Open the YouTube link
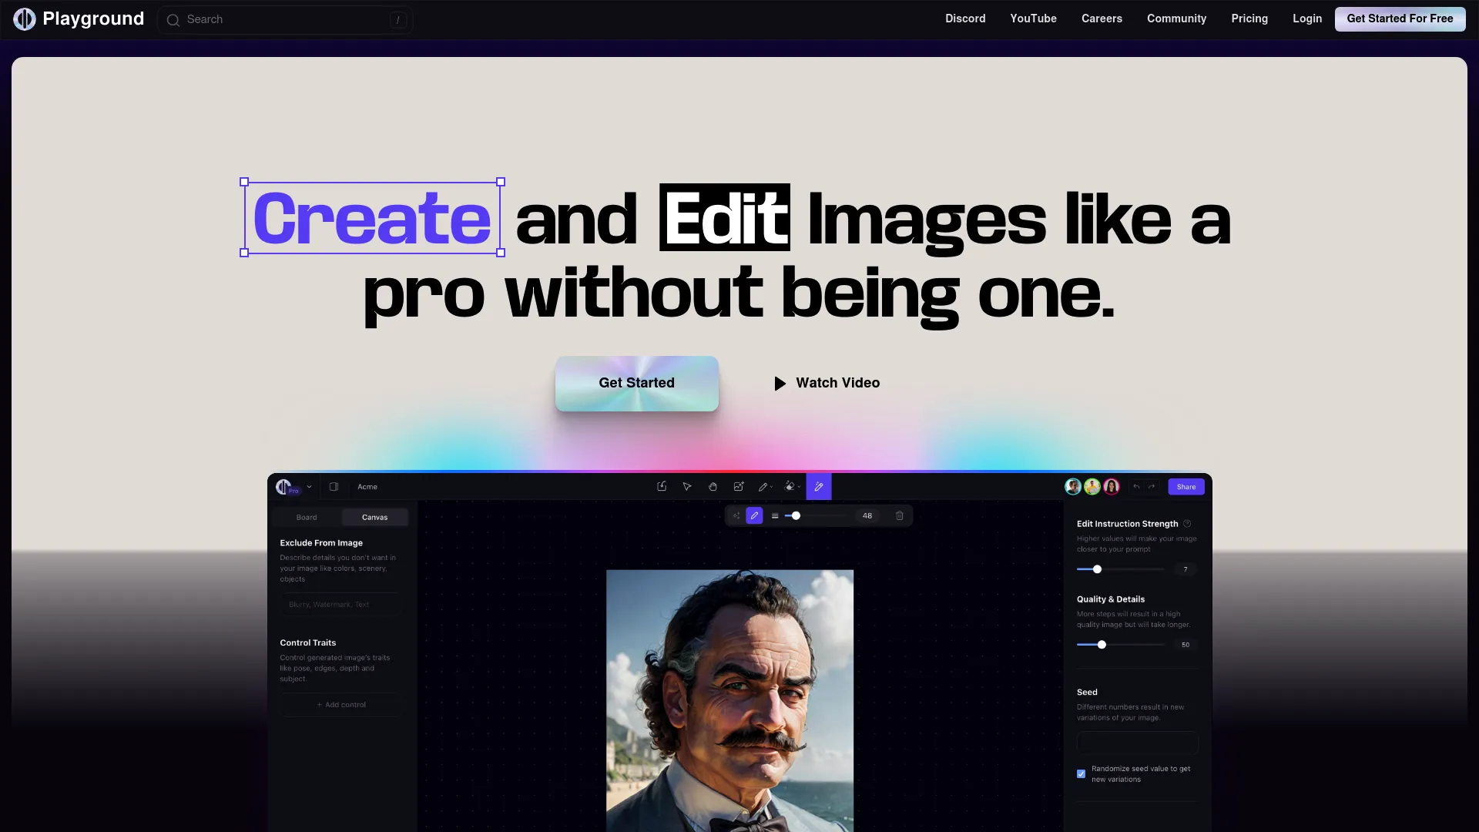 pyautogui.click(x=1033, y=18)
